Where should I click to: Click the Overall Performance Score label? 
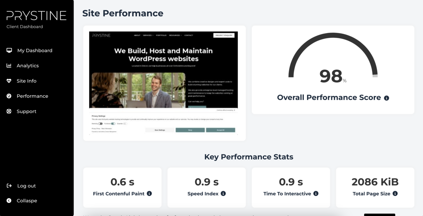[329, 98]
